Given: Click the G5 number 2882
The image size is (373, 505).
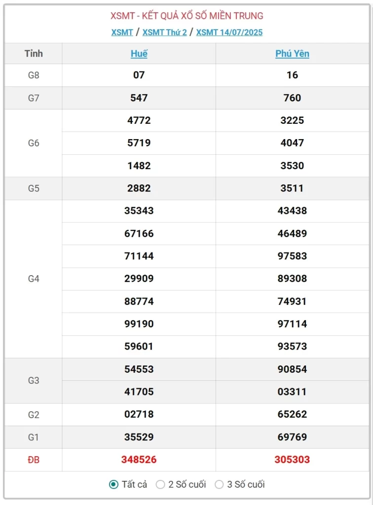Looking at the screenshot, I should click(139, 188).
